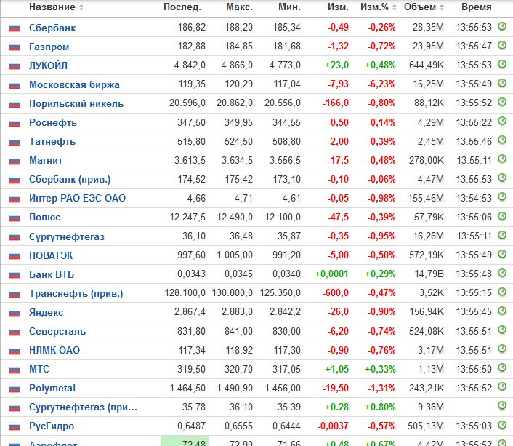The height and width of the screenshot is (446, 513).
Task: Open the Татнефть stock link
Action: (52, 141)
